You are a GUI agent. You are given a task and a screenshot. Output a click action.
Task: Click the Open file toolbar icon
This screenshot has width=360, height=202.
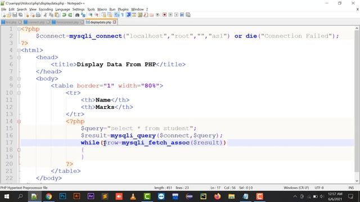click(9, 15)
